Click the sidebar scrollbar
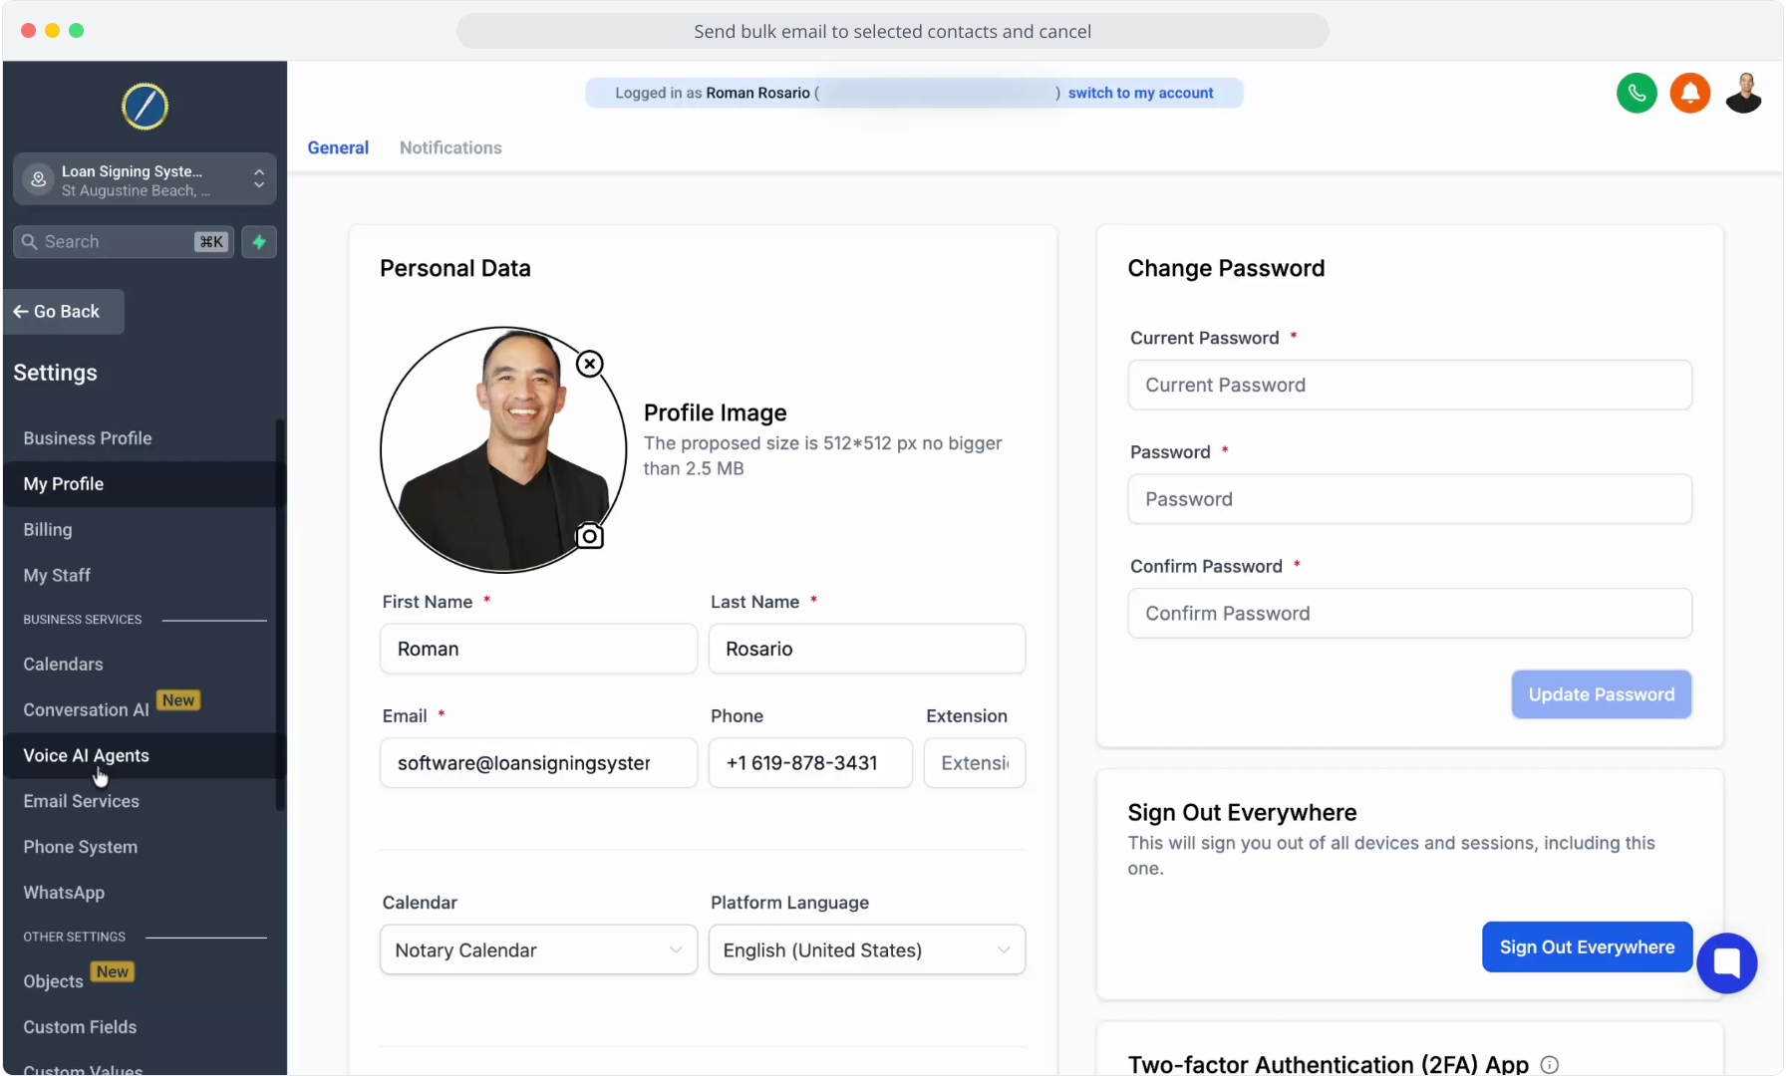 (x=280, y=615)
